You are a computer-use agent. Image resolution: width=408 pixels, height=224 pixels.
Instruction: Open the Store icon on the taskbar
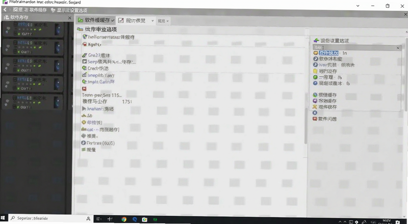point(145,219)
